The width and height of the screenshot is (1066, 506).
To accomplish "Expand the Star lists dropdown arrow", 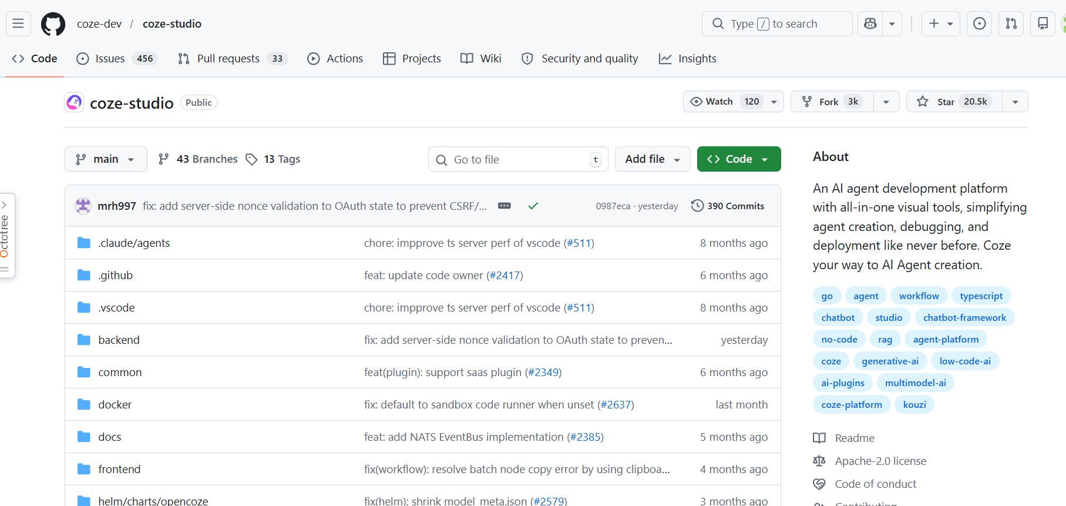I will [x=1015, y=102].
